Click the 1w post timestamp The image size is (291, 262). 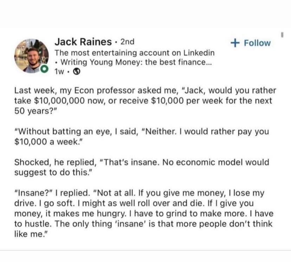(59, 71)
